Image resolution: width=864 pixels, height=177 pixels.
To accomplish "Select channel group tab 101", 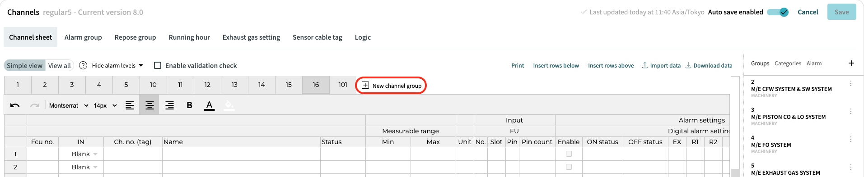I will click(343, 85).
